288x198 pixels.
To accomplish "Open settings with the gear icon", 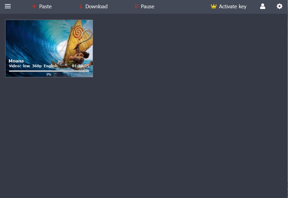I will pyautogui.click(x=279, y=7).
